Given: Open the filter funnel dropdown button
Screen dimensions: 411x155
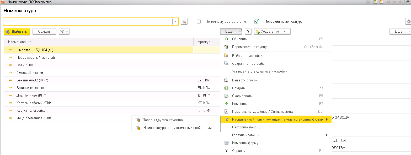Looking at the screenshot, I should [64, 32].
